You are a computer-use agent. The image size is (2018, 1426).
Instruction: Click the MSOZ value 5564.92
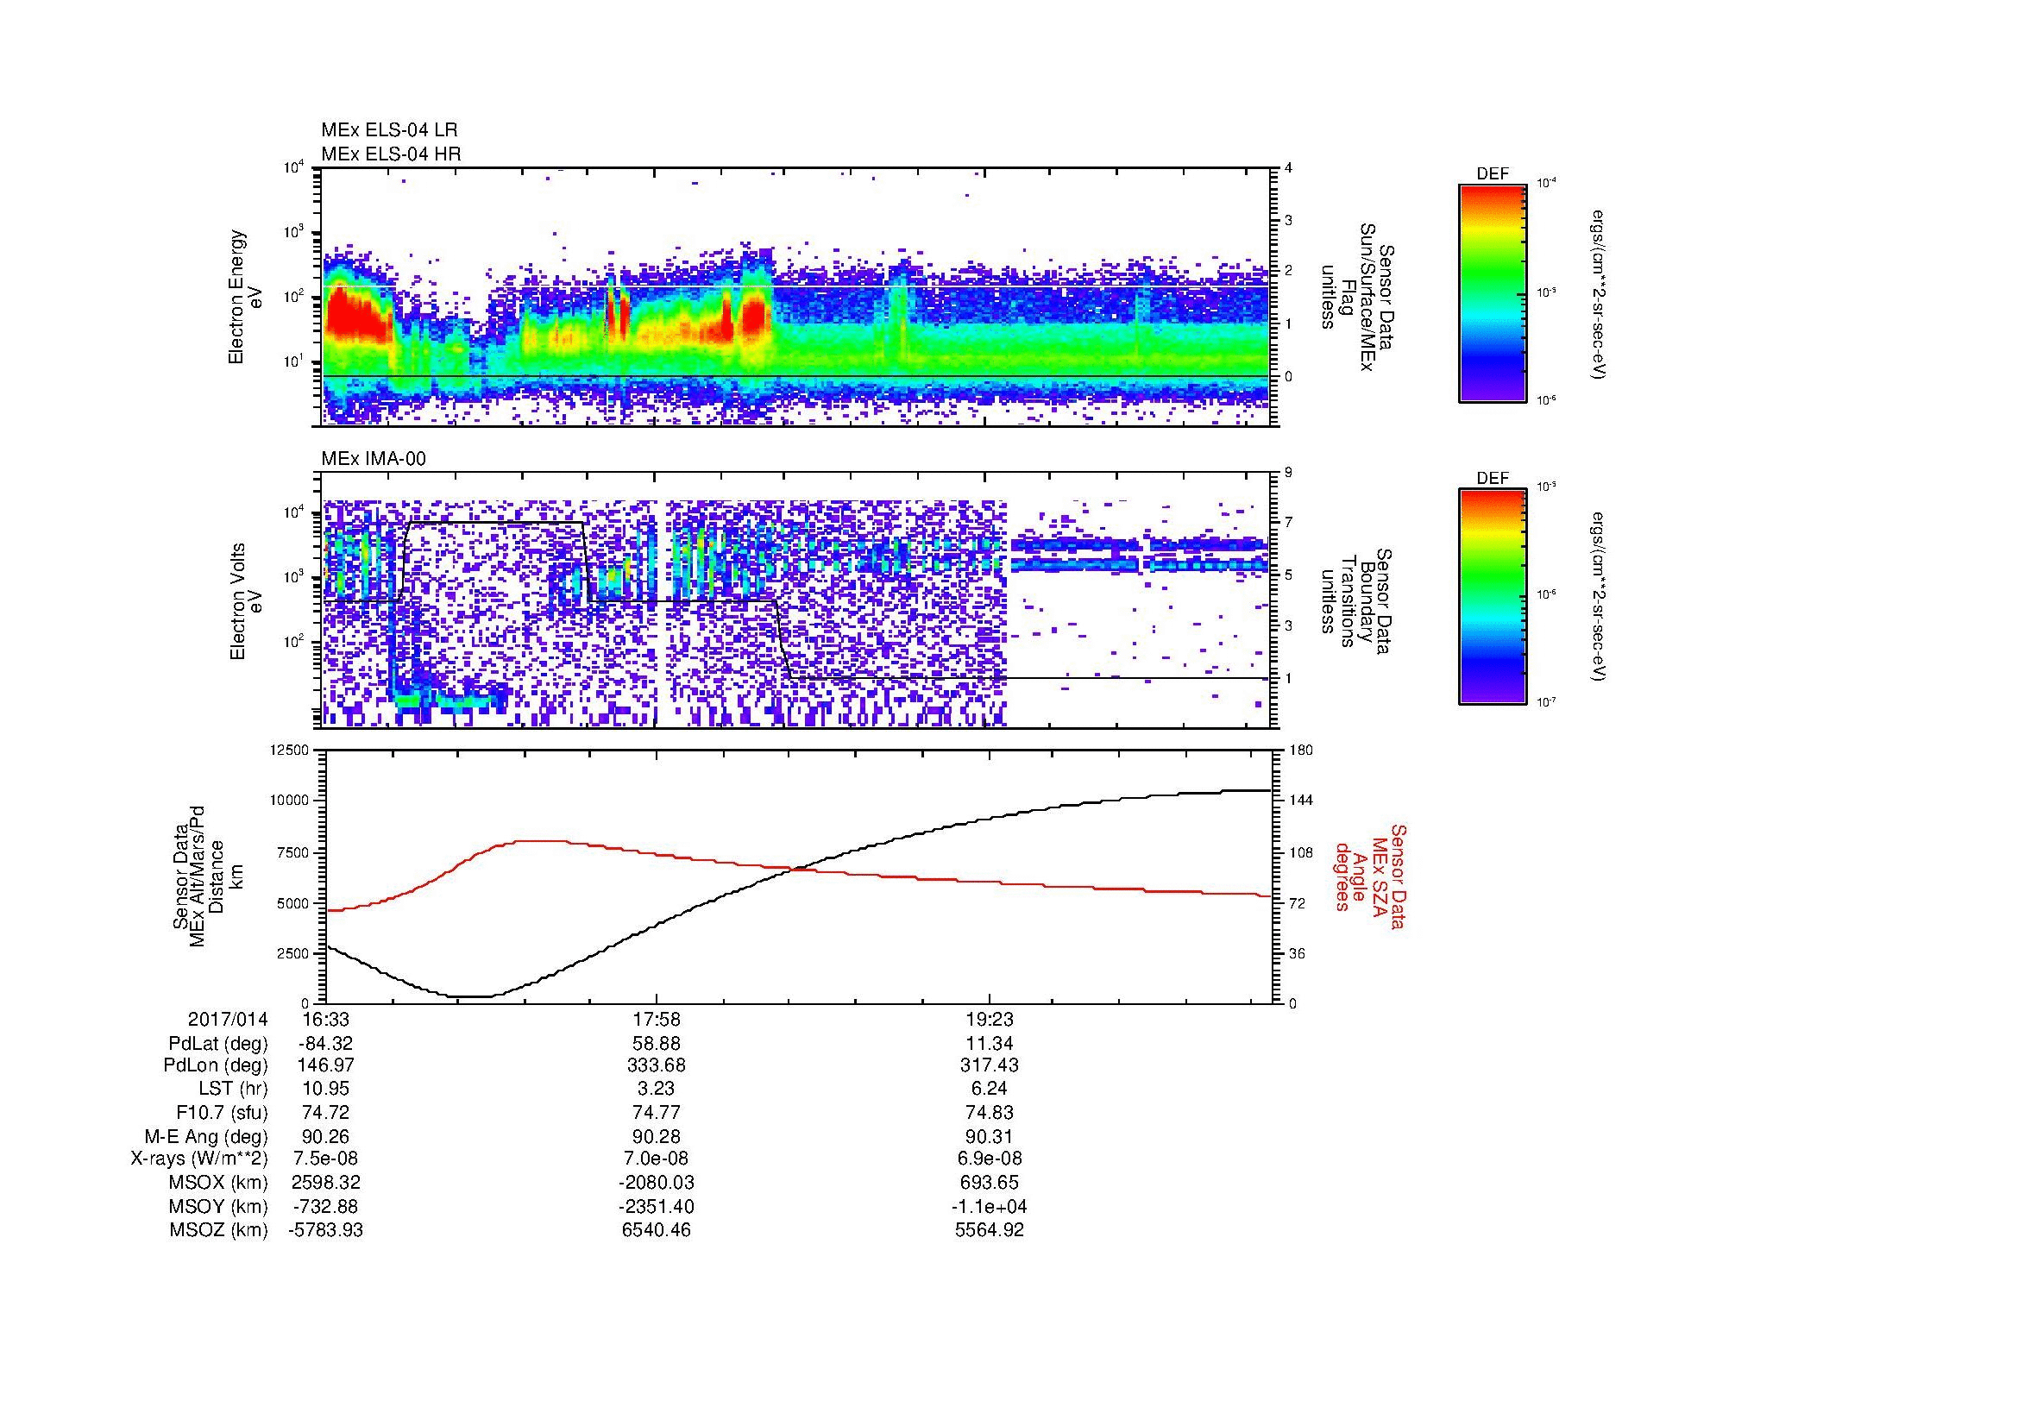pos(990,1230)
